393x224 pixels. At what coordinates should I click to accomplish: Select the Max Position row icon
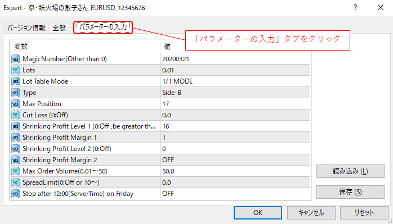pos(16,104)
